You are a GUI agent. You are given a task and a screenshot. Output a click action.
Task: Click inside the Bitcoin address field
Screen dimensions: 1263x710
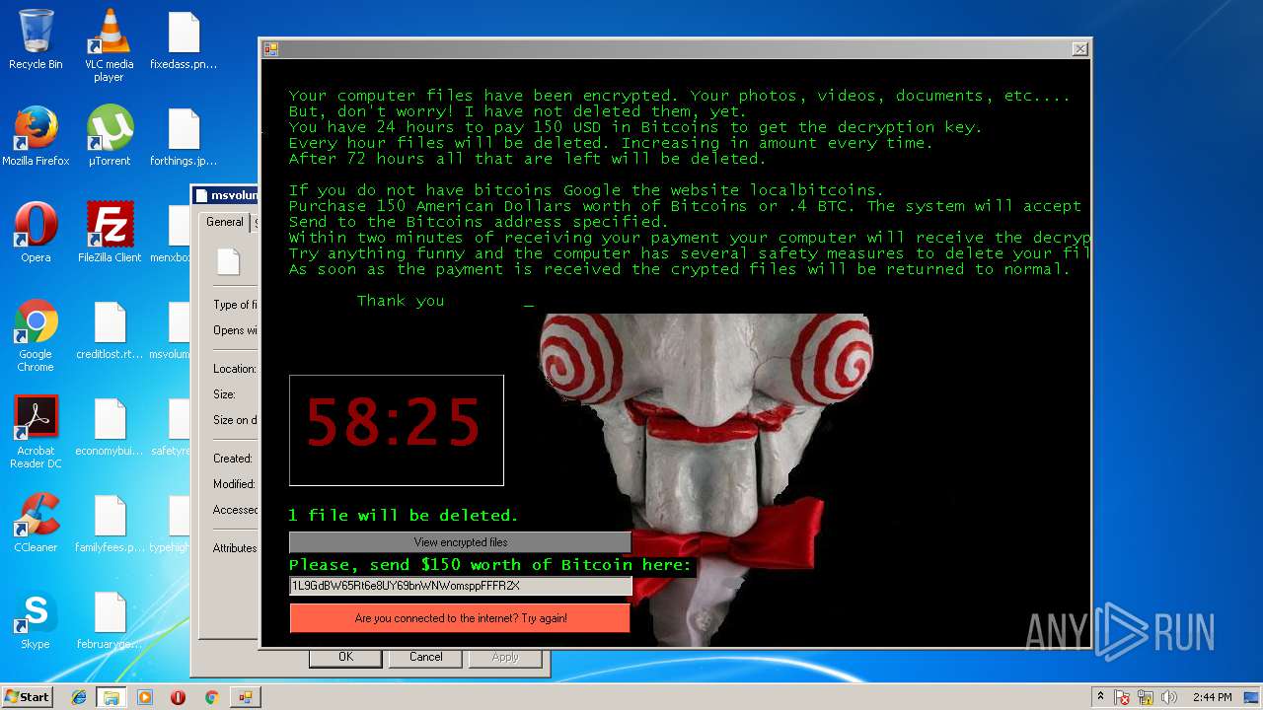pos(460,586)
